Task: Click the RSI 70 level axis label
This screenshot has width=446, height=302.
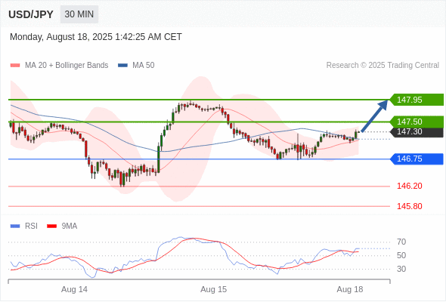Action: pyautogui.click(x=401, y=242)
